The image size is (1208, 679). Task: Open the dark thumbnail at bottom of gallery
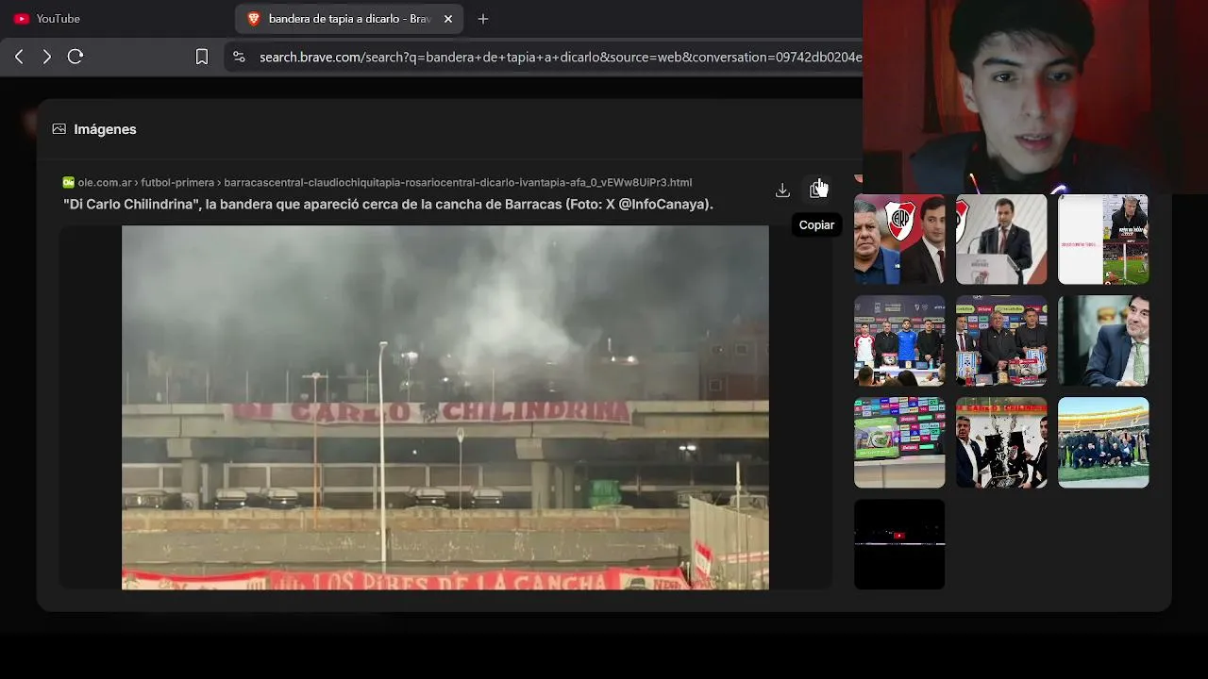coord(899,545)
